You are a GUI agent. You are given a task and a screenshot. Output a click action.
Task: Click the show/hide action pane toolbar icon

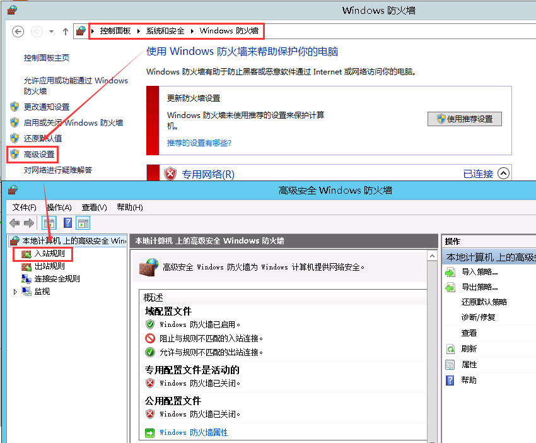pyautogui.click(x=83, y=223)
